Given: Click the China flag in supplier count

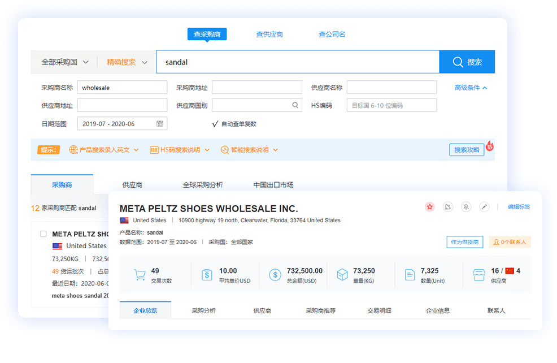Looking at the screenshot, I should (x=510, y=271).
